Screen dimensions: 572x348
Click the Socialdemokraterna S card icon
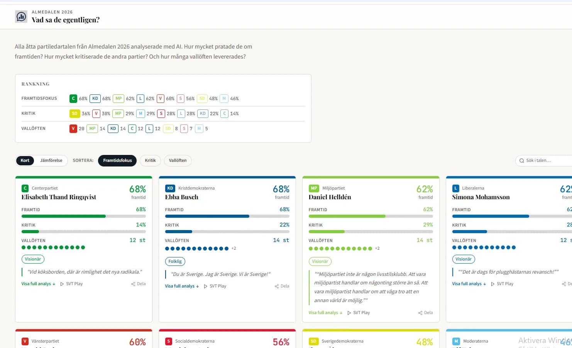coord(169,341)
